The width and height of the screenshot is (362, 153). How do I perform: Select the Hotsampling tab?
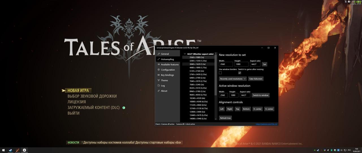pyautogui.click(x=167, y=59)
